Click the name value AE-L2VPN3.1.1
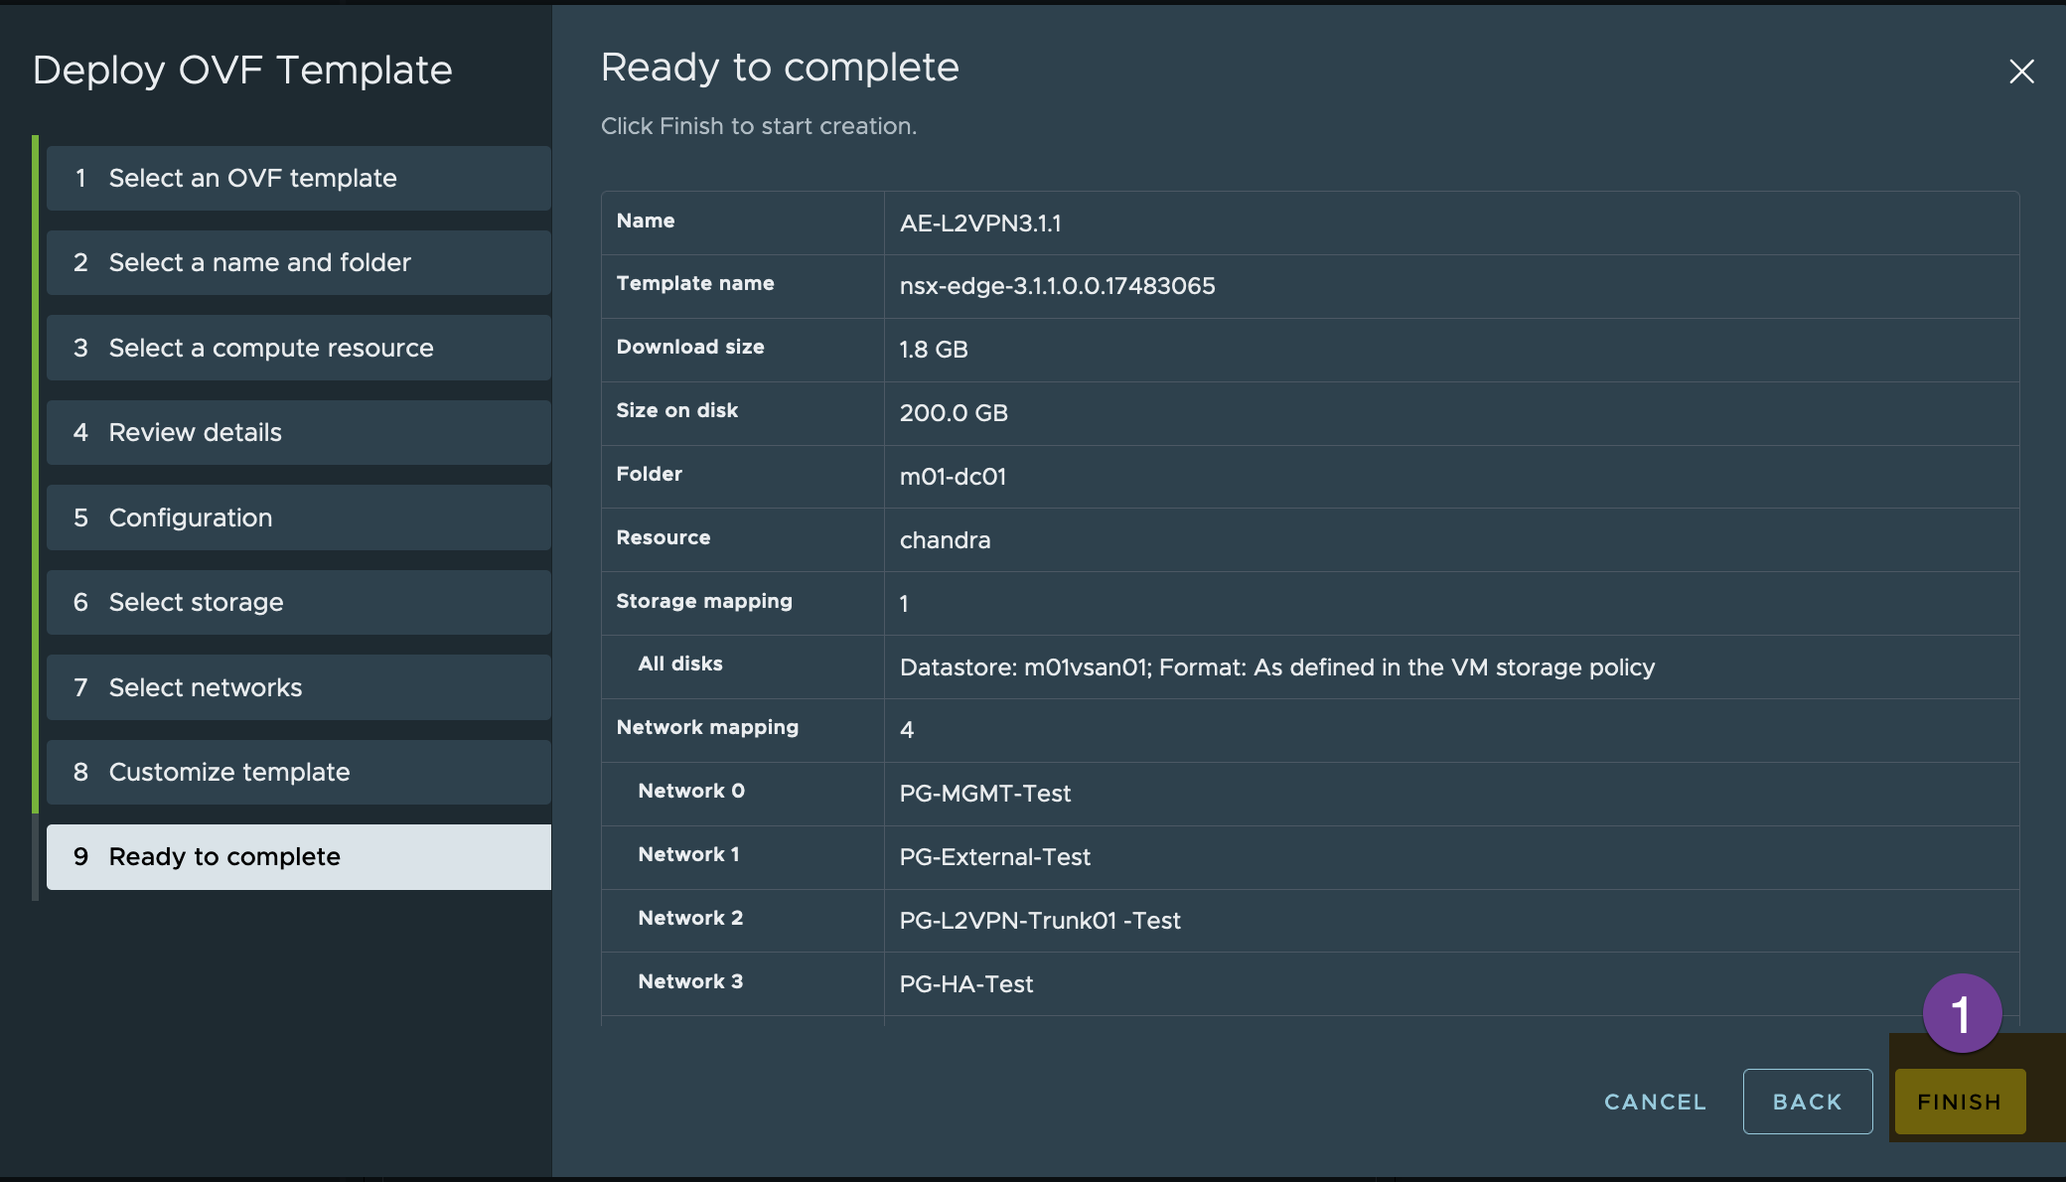This screenshot has height=1182, width=2066. tap(980, 223)
